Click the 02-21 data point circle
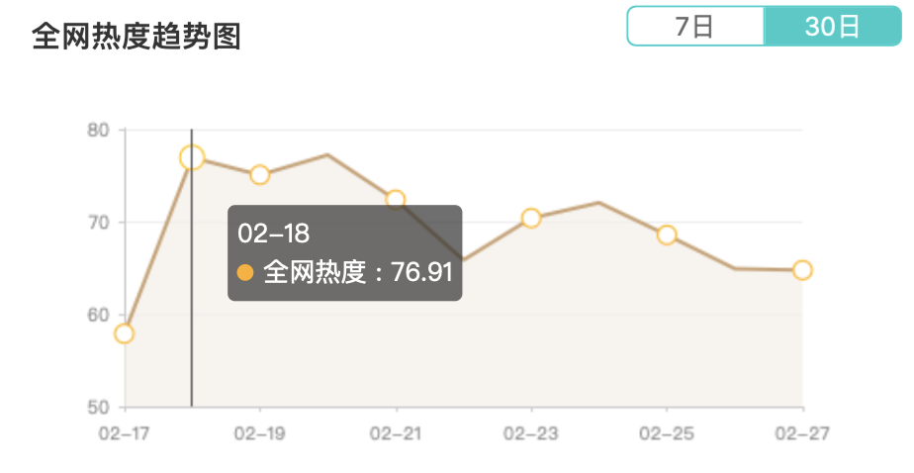This screenshot has width=914, height=473. [396, 200]
